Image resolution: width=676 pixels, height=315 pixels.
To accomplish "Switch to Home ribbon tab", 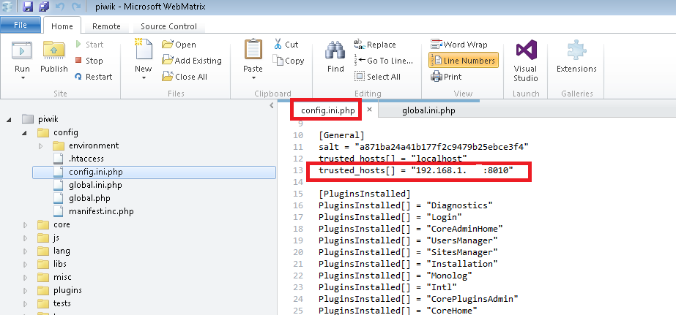I will (x=62, y=26).
